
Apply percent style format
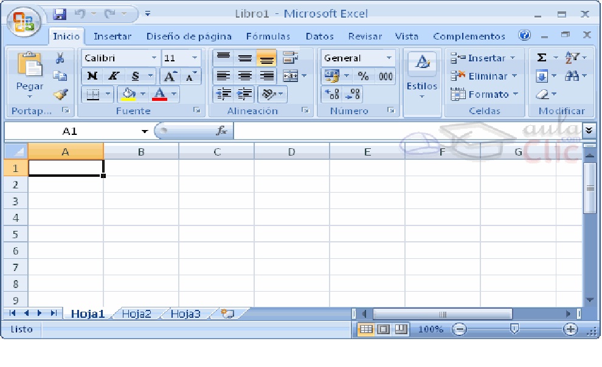[363, 76]
